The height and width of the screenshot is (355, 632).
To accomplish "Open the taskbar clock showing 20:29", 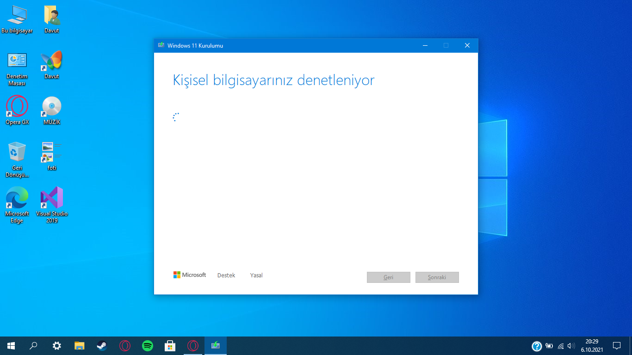I will 592,346.
